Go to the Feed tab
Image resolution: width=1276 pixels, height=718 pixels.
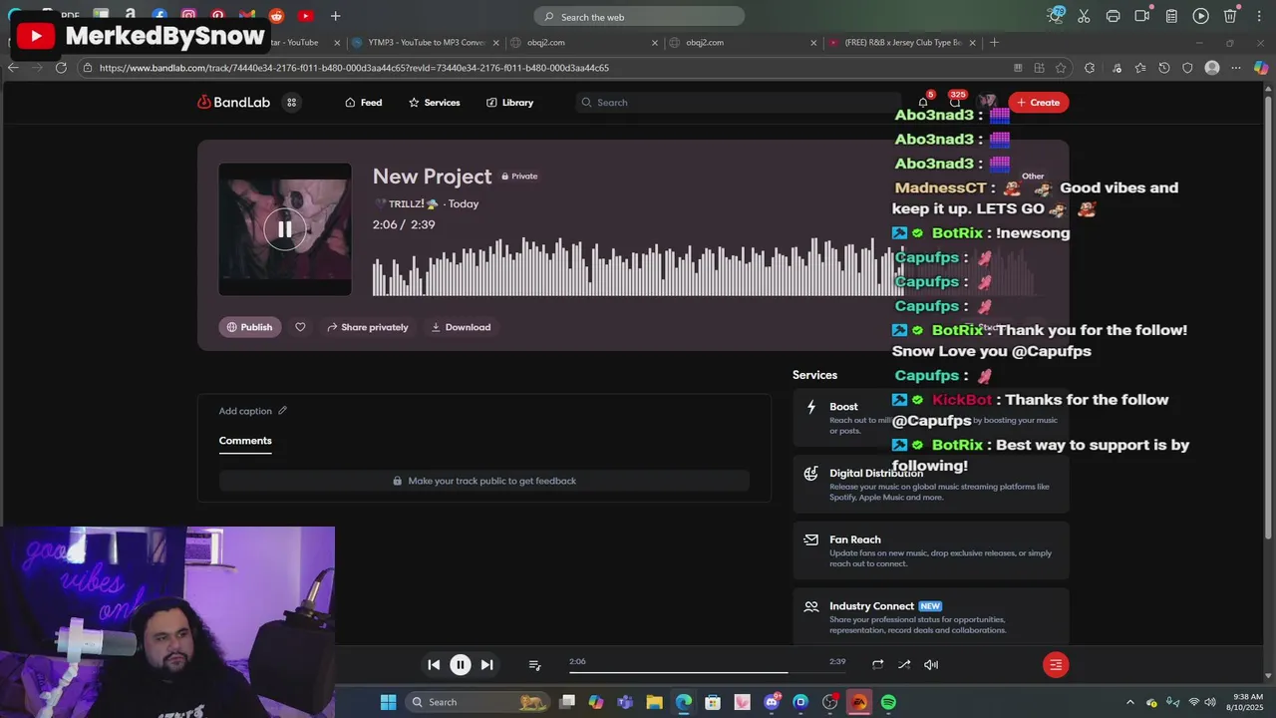(364, 103)
